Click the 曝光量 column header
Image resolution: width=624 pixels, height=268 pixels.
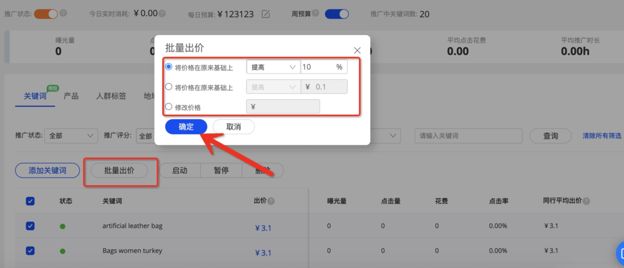(337, 201)
